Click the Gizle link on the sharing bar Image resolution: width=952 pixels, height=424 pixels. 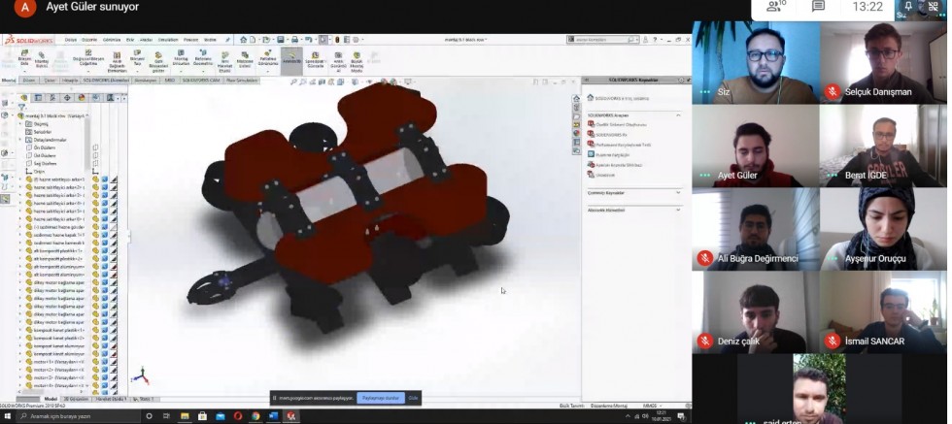(413, 398)
